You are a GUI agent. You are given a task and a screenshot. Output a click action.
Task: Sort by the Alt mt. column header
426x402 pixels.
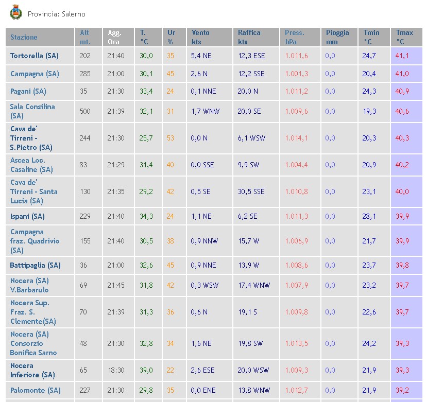point(84,37)
